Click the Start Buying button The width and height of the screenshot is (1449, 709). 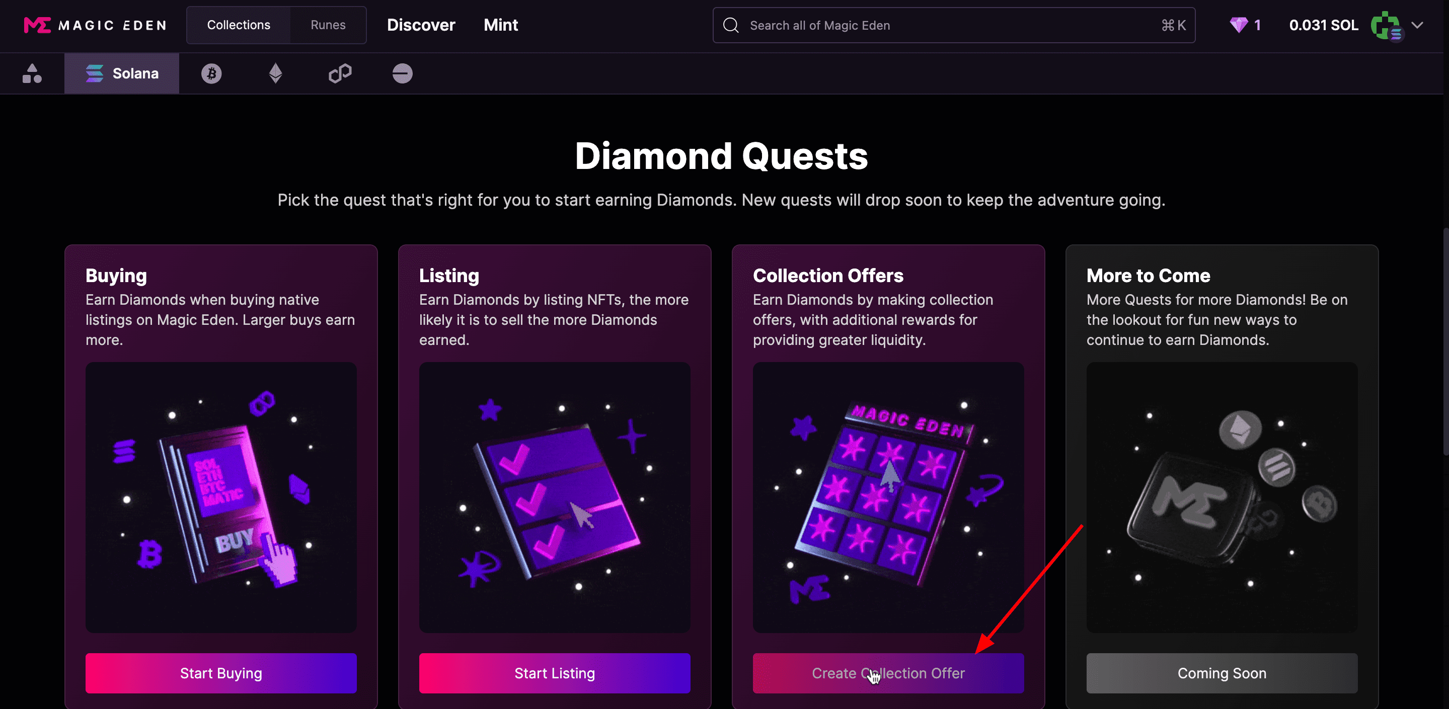pyautogui.click(x=221, y=673)
